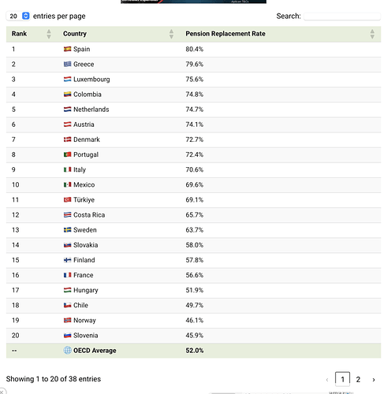391x394 pixels.
Task: Click the Norway flag icon
Action: [67, 320]
